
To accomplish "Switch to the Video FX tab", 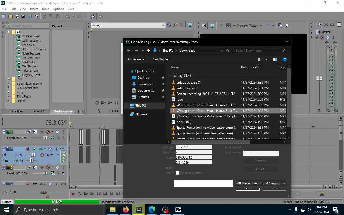I will [x=39, y=111].
